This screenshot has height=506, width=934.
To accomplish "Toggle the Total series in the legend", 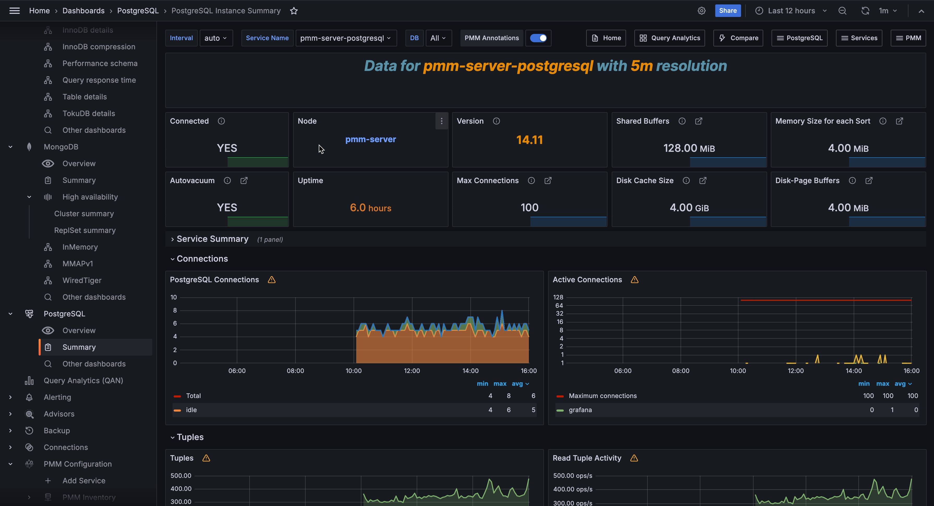I will click(x=193, y=396).
